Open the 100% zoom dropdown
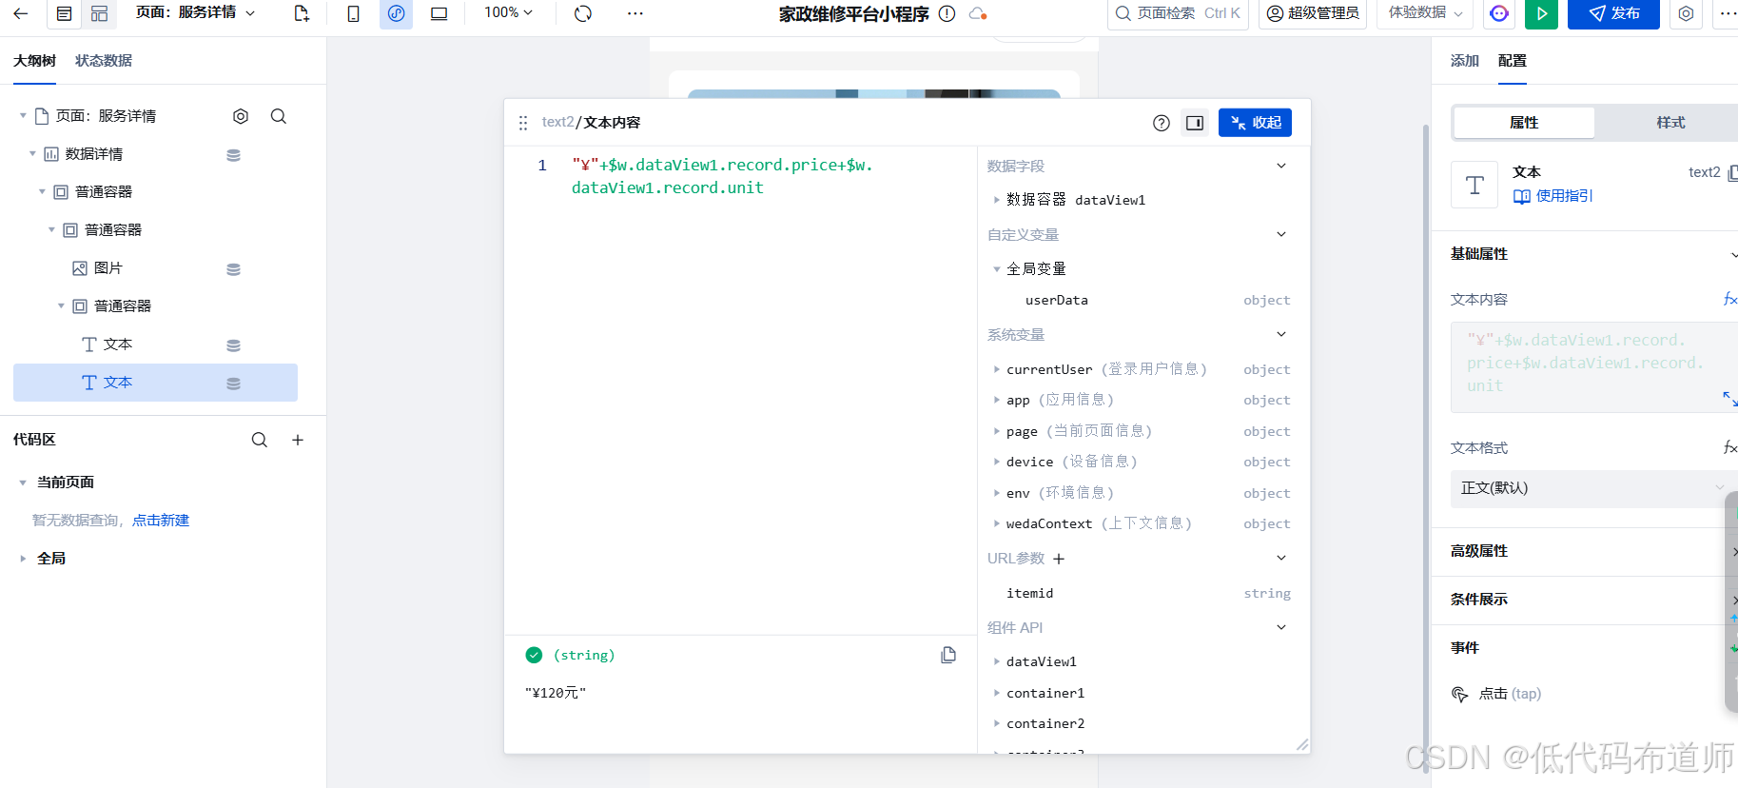This screenshot has width=1738, height=788. (508, 12)
